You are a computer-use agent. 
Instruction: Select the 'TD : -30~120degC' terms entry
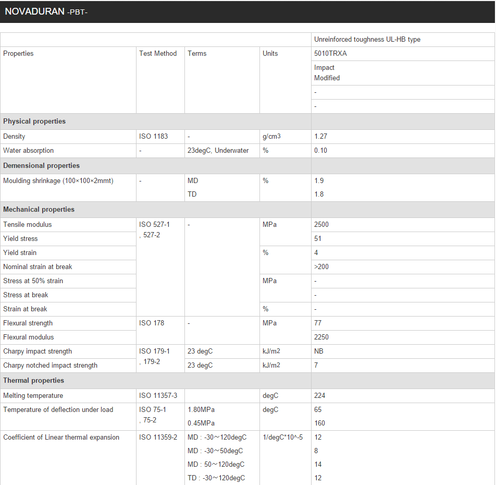tap(216, 478)
